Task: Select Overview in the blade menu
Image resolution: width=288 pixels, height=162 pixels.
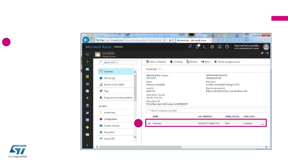Action: tap(116, 71)
